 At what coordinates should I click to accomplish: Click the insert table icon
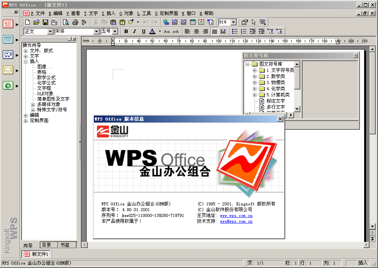click(192, 22)
